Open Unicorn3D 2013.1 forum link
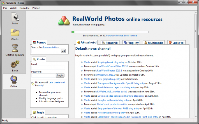This screenshot has height=124, width=199. coord(106,75)
